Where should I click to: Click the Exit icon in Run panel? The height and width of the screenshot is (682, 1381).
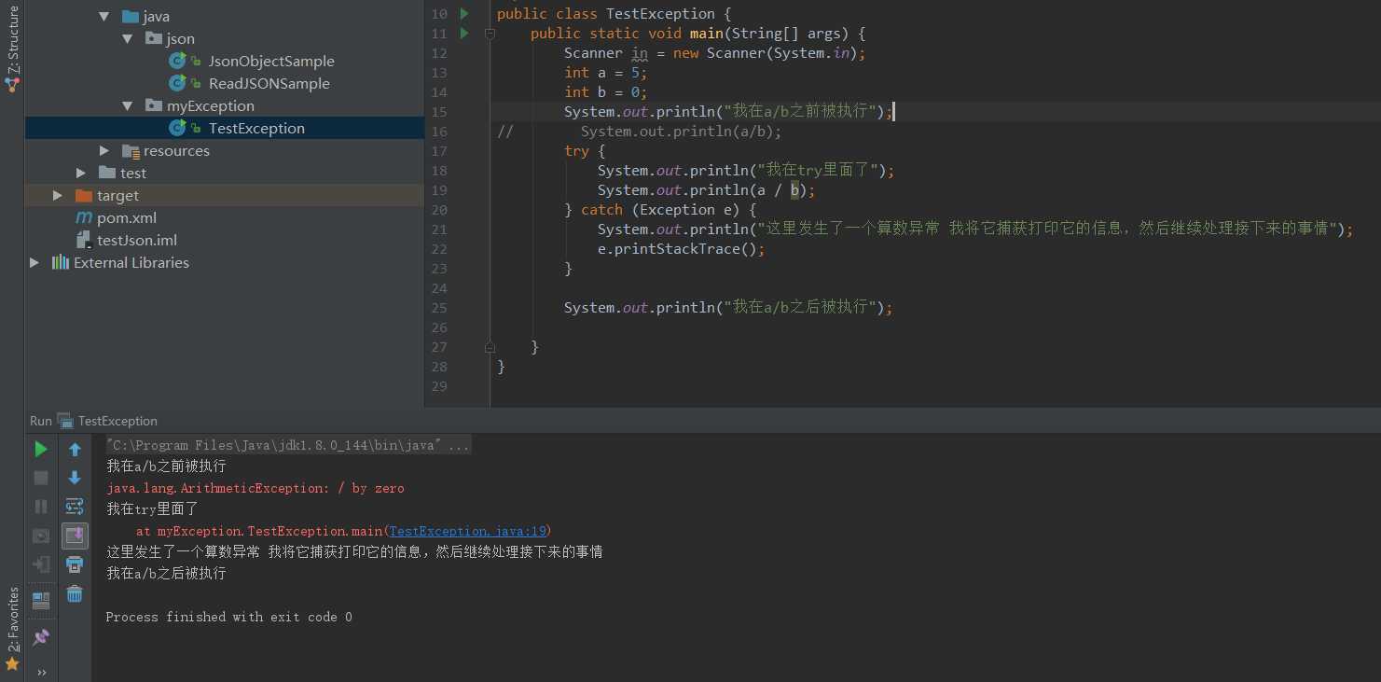click(41, 564)
